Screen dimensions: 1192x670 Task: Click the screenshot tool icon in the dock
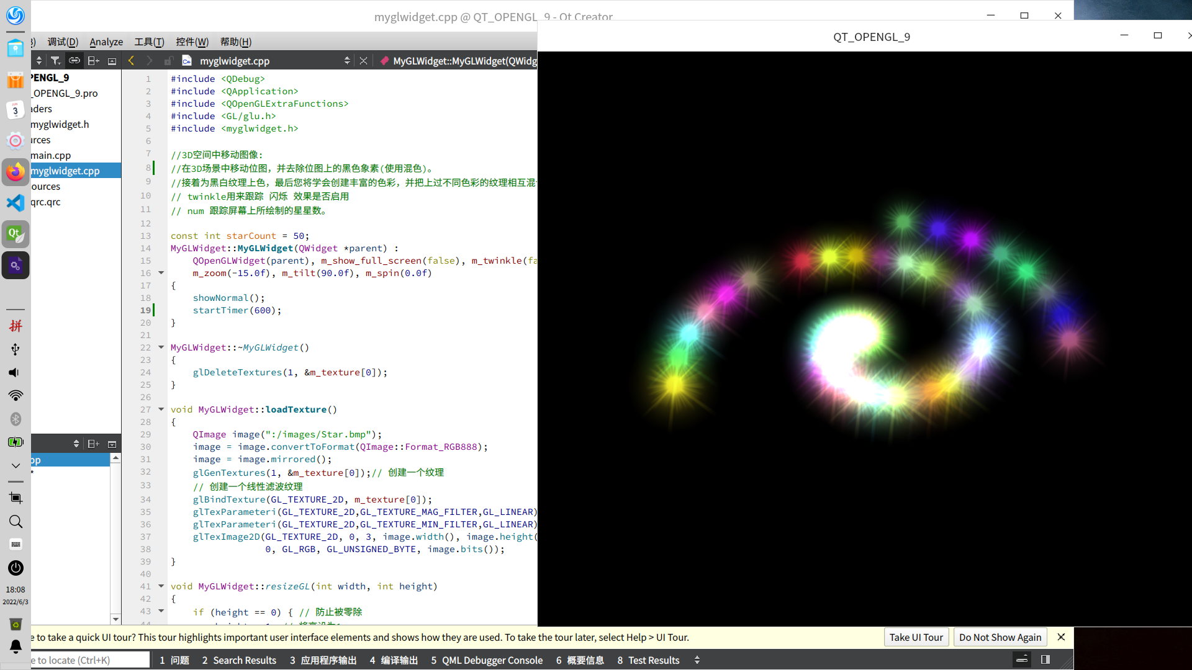16,498
